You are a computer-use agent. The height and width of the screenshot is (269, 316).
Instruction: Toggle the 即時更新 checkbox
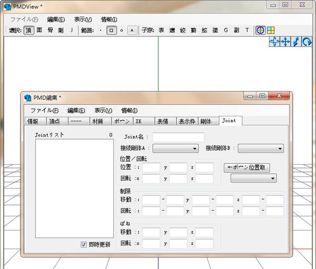point(84,244)
